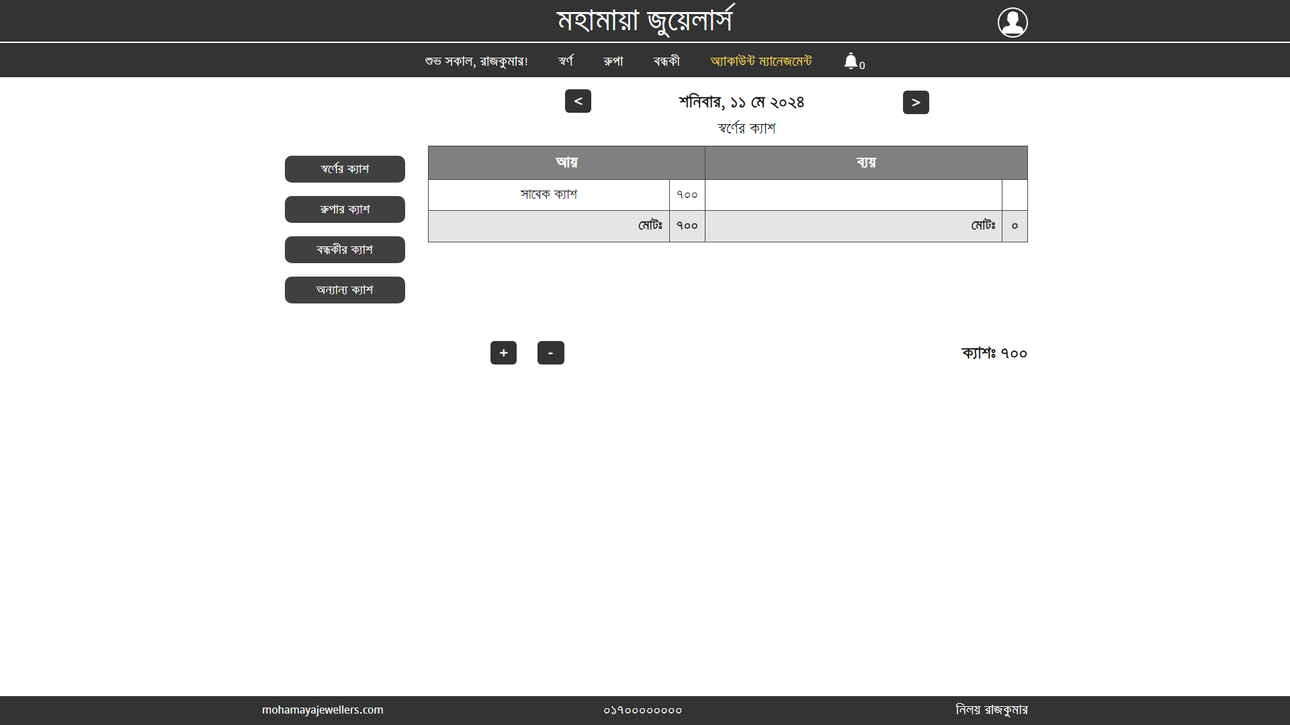Go to next day arrow
Image resolution: width=1290 pixels, height=725 pixels.
pos(915,103)
